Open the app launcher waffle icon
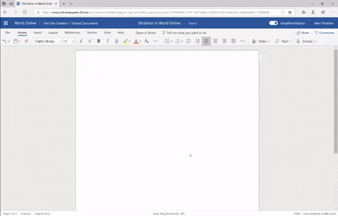Screen dimensions: 338x216 [6, 23]
